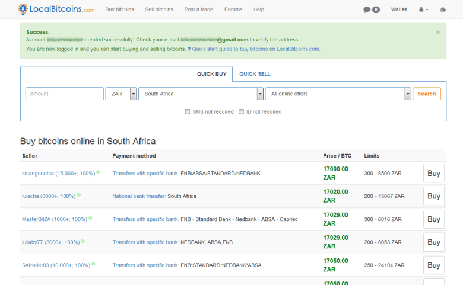Image resolution: width=463 pixels, height=285 pixels.
Task: Expand the user account menu
Action: point(423,9)
